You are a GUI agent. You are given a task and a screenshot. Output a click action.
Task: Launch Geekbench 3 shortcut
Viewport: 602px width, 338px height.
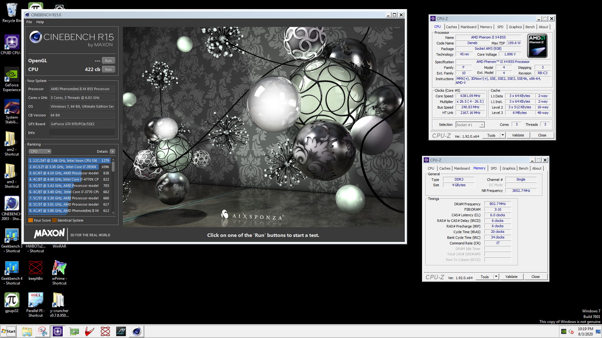12,241
